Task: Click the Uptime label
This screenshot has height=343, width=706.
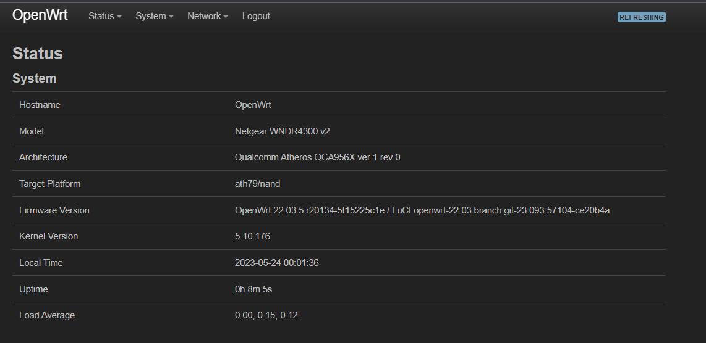Action: point(33,289)
